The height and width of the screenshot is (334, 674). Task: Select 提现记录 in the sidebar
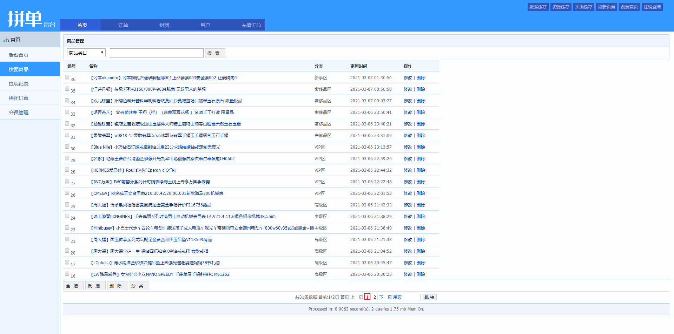tap(19, 83)
